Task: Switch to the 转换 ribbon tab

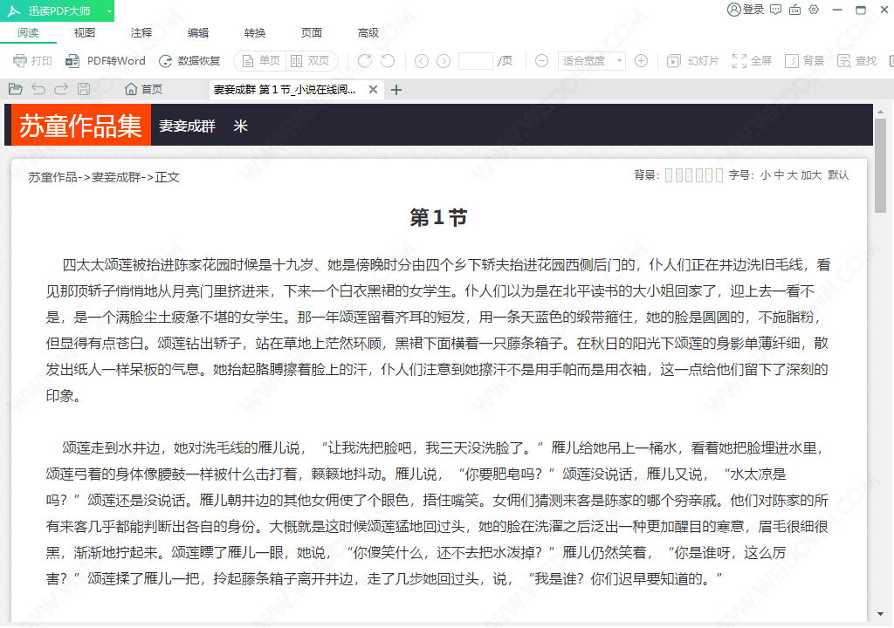Action: [x=255, y=33]
